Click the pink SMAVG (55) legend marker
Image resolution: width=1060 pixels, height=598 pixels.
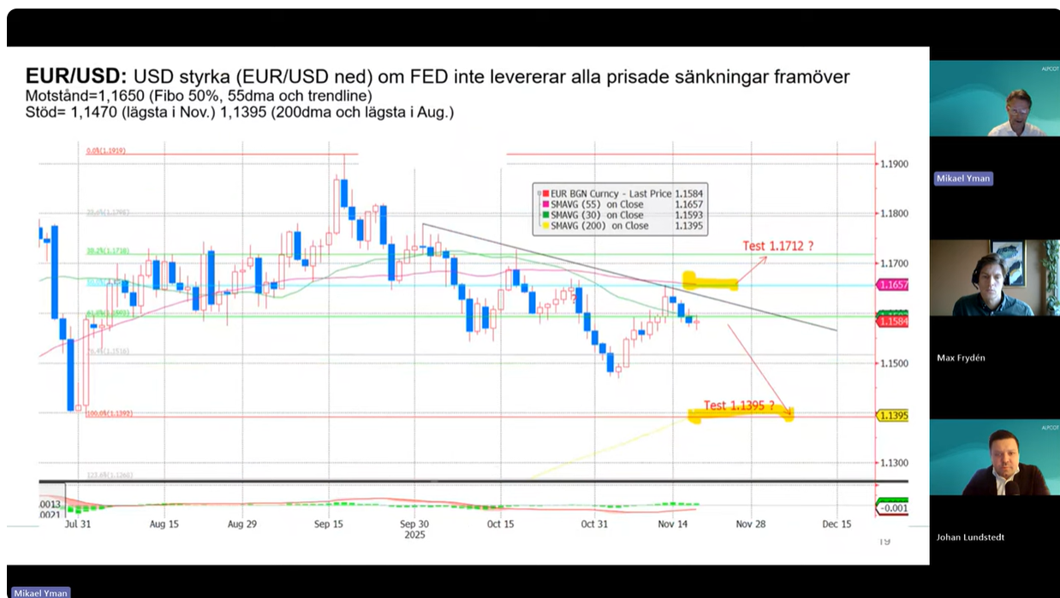(545, 205)
